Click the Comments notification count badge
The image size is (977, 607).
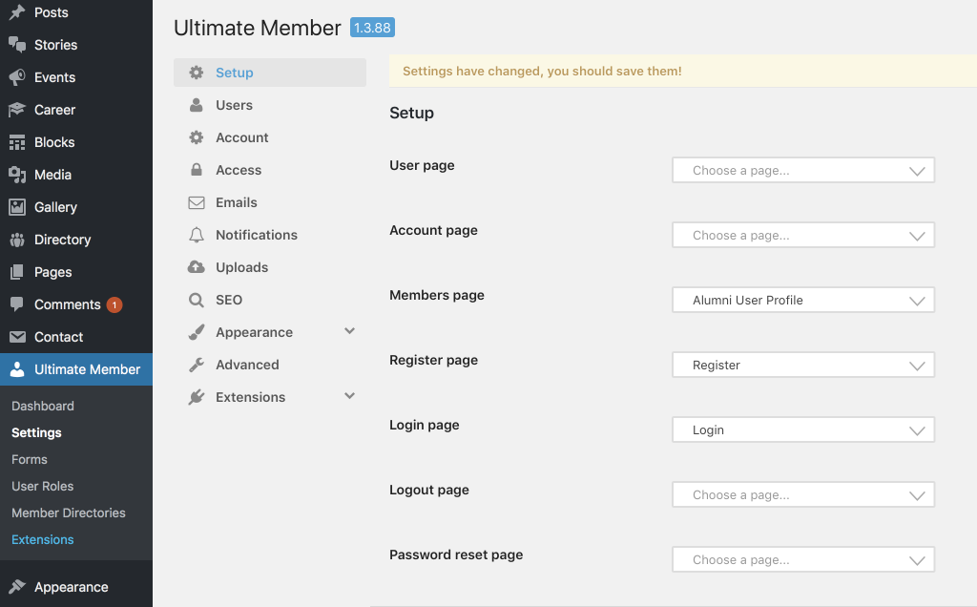114,304
